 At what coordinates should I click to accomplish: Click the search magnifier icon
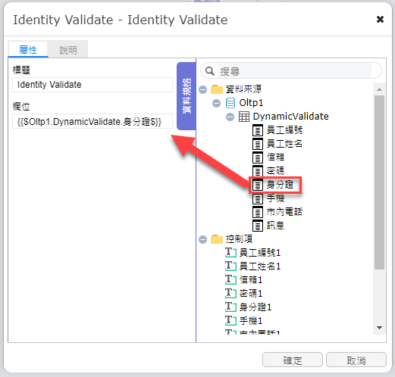pyautogui.click(x=210, y=71)
